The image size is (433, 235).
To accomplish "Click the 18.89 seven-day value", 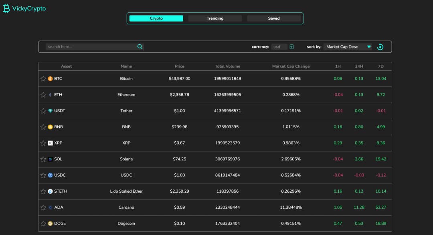I will (x=381, y=223).
